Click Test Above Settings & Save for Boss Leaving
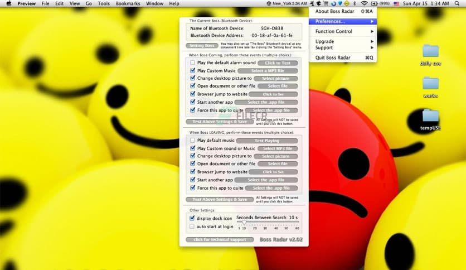This screenshot has height=270, width=466. click(220, 199)
